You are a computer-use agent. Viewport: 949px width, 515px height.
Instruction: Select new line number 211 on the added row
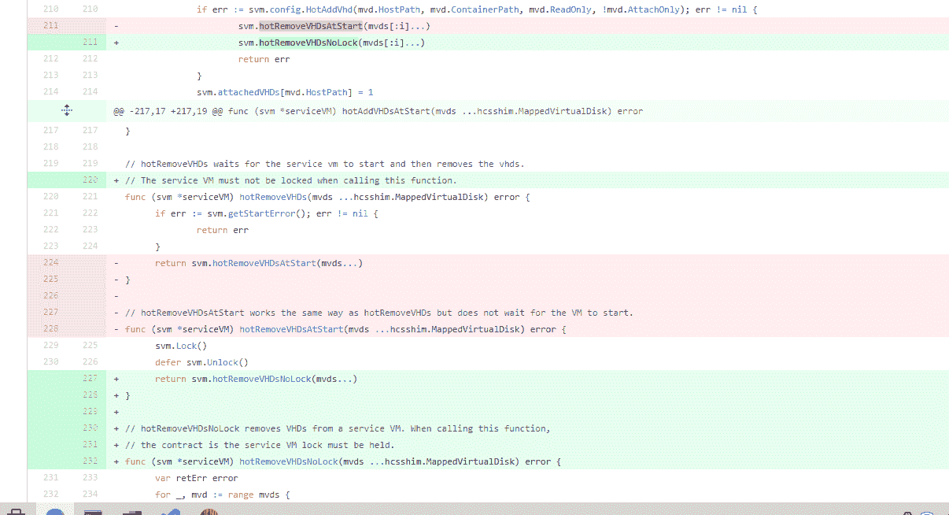[90, 43]
